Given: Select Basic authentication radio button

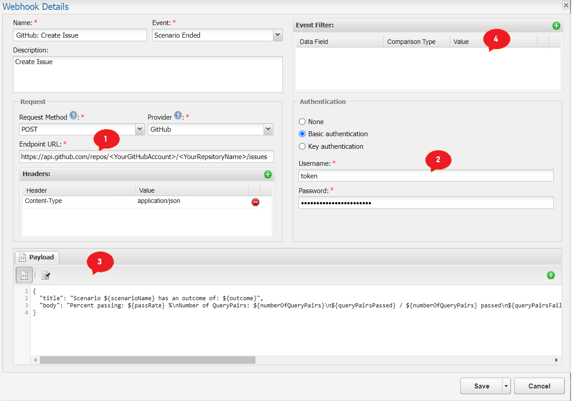Looking at the screenshot, I should [x=302, y=134].
